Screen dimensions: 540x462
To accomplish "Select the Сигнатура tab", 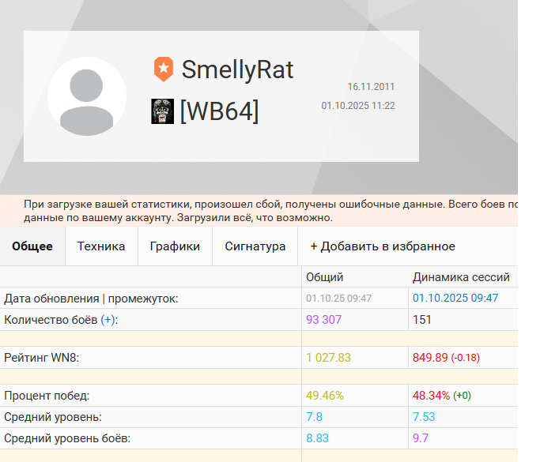I will coord(255,246).
